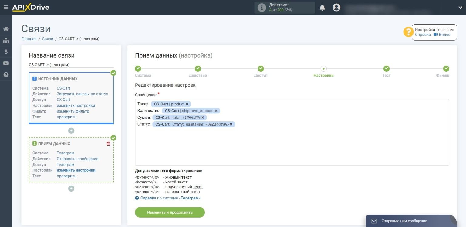Remove the Статус название tag

coord(231,124)
